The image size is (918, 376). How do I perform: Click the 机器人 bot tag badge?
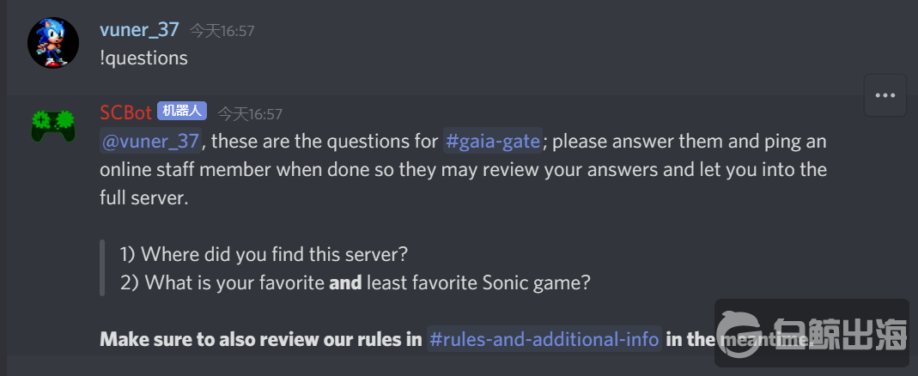pos(182,112)
